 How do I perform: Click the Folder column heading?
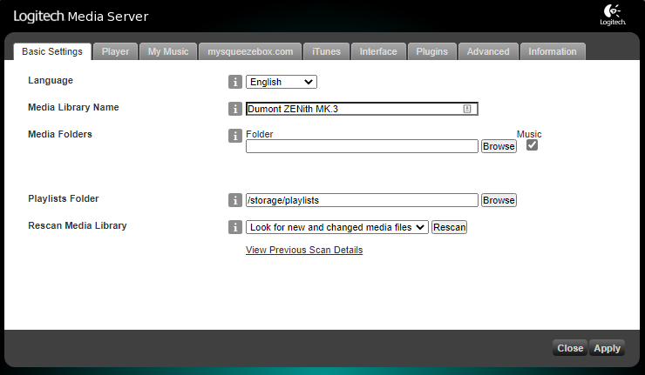260,134
